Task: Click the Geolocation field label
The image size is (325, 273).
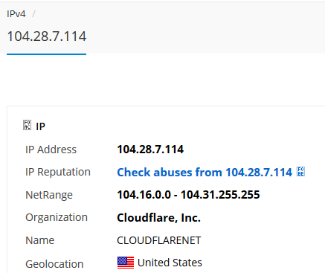Action: pos(54,264)
